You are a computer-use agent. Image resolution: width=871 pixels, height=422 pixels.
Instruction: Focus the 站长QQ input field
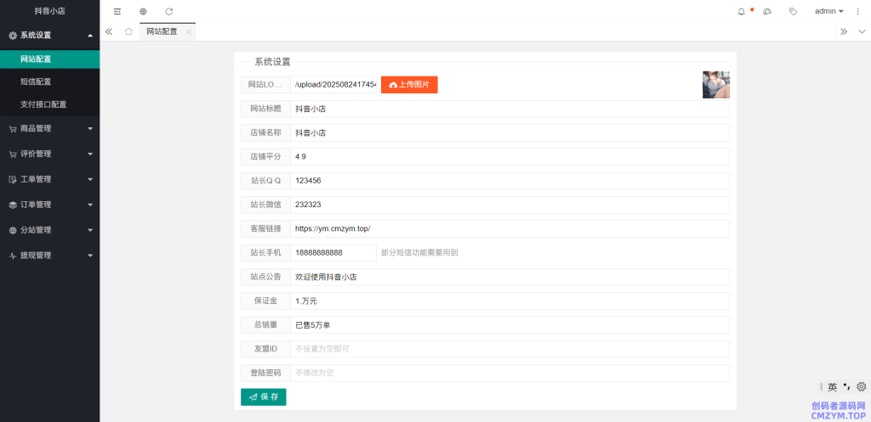510,181
